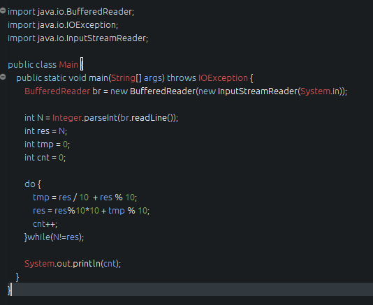Click the 'res = res%10*10' assignment line

coord(91,211)
